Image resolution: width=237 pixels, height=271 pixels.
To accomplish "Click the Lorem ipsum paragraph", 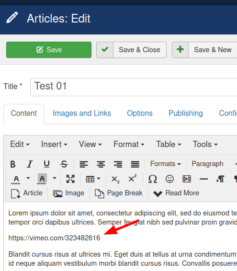I will pos(123,217).
